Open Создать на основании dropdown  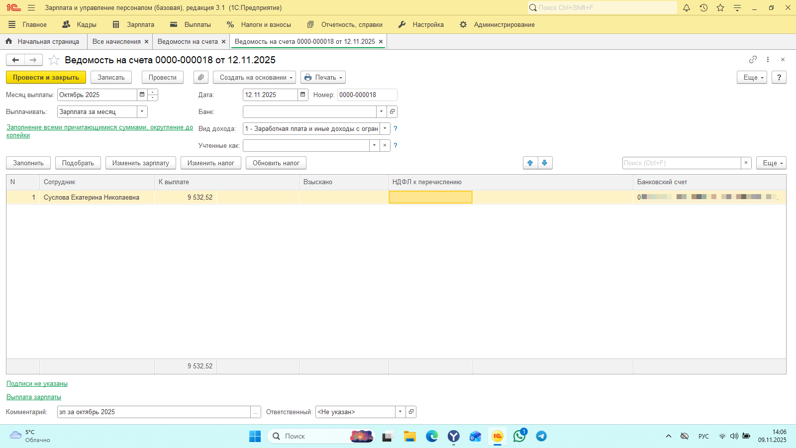tap(254, 77)
